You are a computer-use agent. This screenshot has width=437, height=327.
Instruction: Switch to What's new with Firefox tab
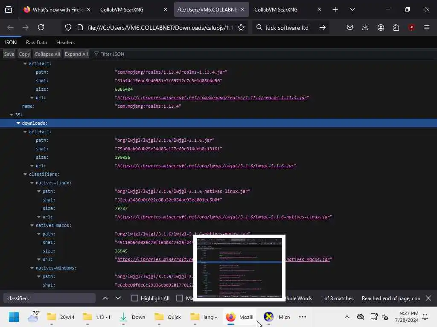pos(58,10)
